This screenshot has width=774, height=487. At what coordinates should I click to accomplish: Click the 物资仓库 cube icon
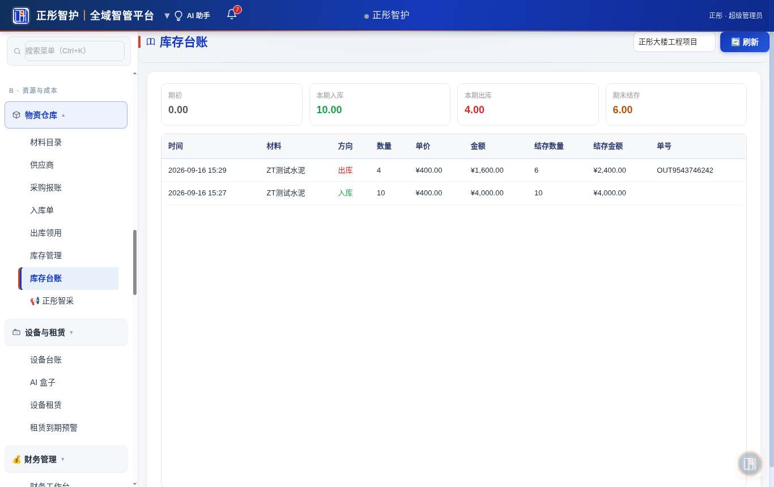coord(16,115)
